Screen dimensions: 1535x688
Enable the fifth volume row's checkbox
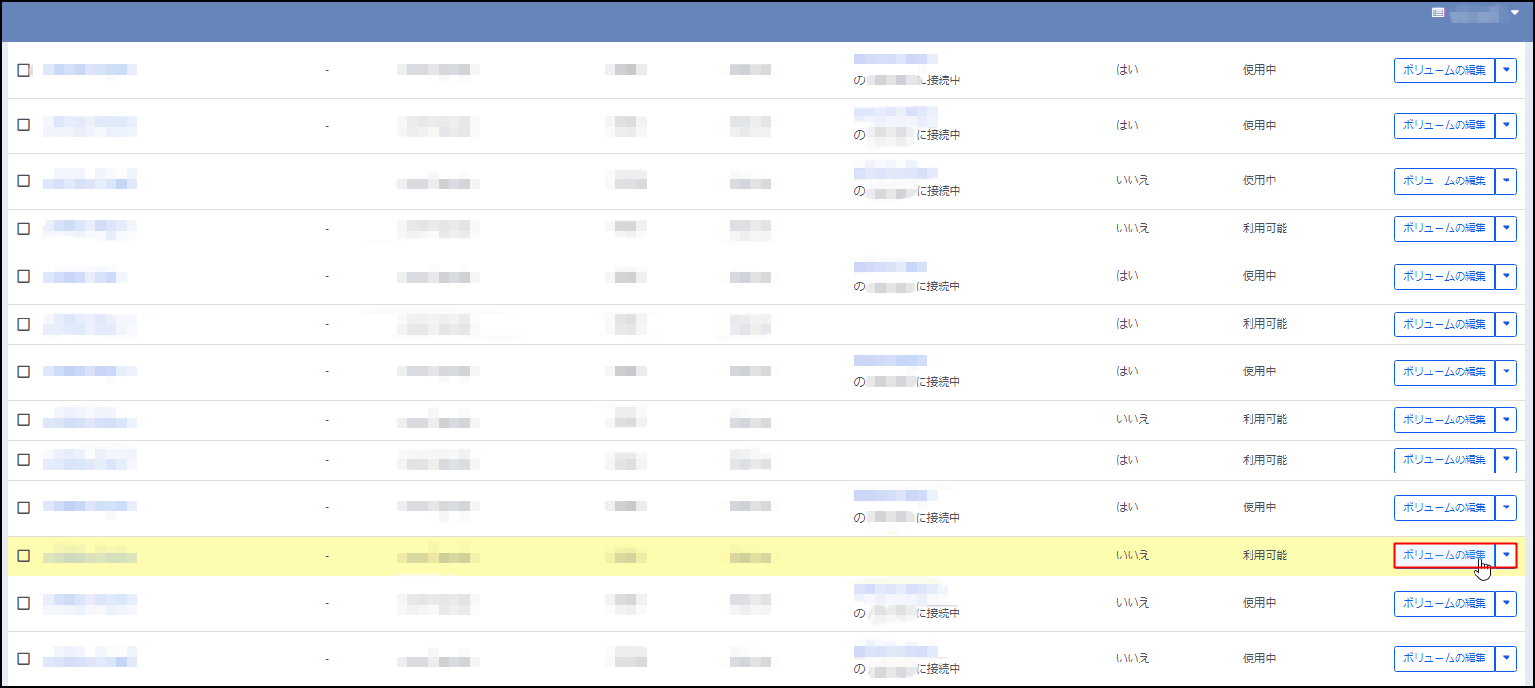point(24,276)
